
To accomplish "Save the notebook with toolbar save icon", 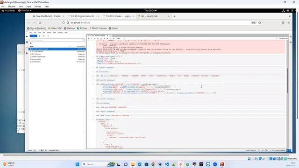I will 89,38.
